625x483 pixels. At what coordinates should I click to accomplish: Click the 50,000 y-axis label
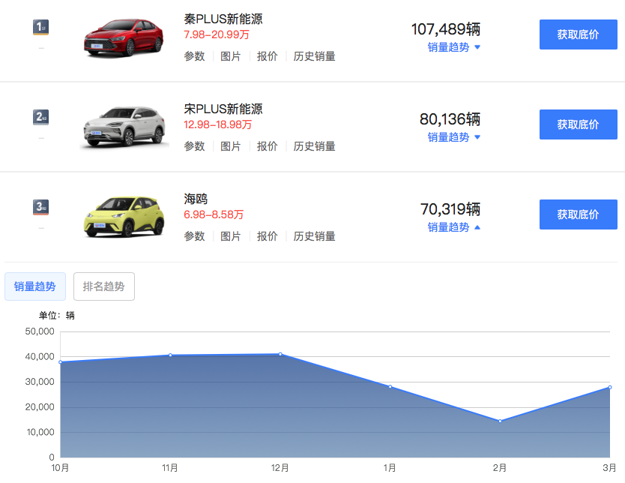click(40, 331)
